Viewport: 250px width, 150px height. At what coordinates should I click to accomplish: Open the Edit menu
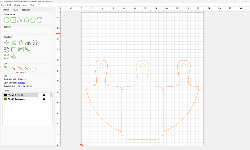click(x=9, y=5)
